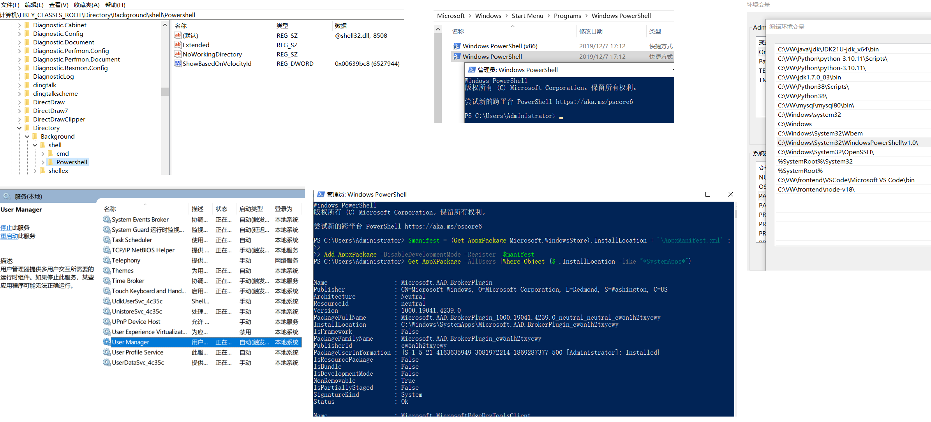Expand the shellex registry key
931x422 pixels.
click(35, 171)
